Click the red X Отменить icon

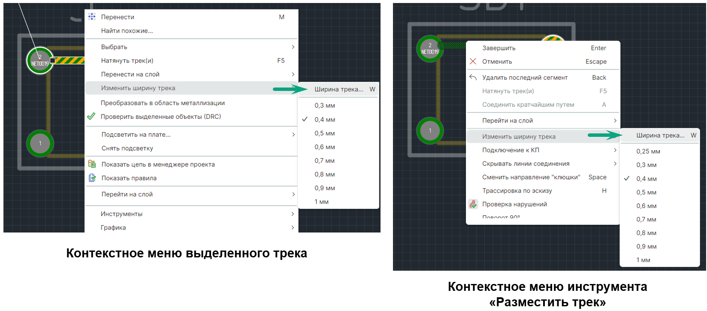[x=473, y=61]
